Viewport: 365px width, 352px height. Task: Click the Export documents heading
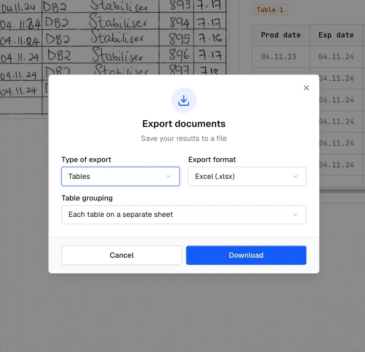pyautogui.click(x=183, y=124)
